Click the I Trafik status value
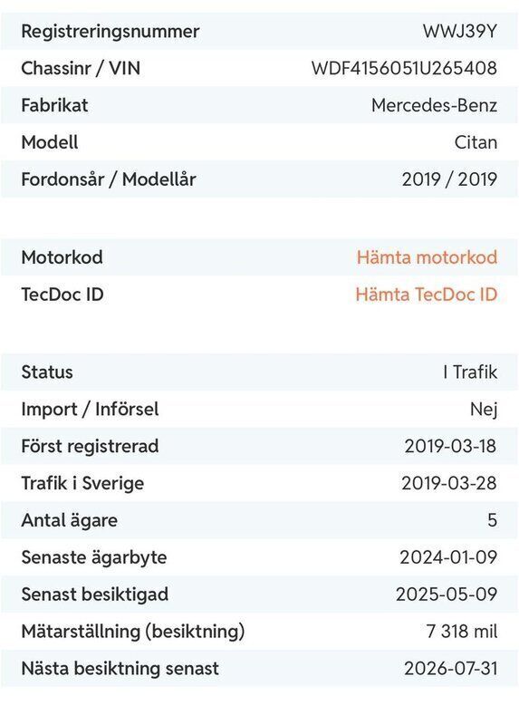The image size is (519, 725). click(x=470, y=372)
